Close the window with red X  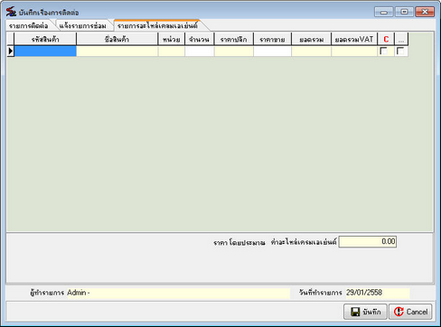(x=425, y=12)
